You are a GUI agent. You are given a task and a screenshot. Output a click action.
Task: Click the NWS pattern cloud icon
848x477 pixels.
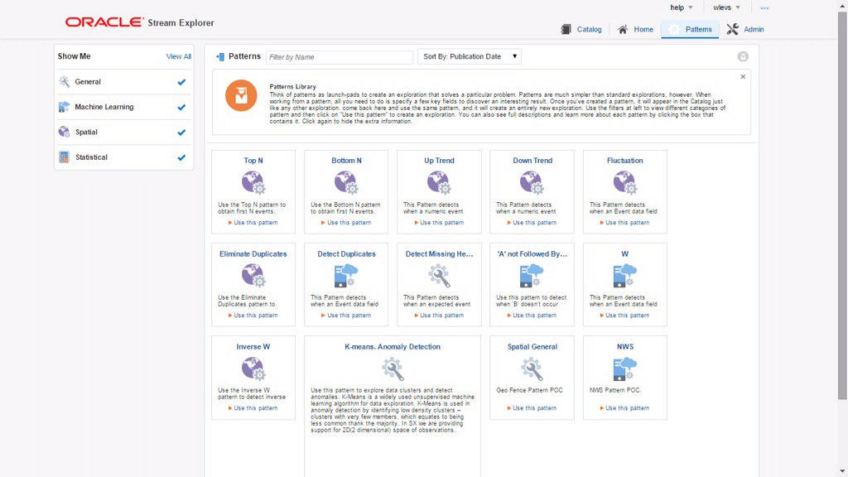(625, 369)
